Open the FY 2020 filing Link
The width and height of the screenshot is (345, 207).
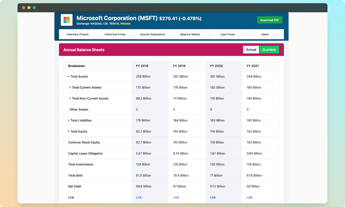pyautogui.click(x=213, y=197)
